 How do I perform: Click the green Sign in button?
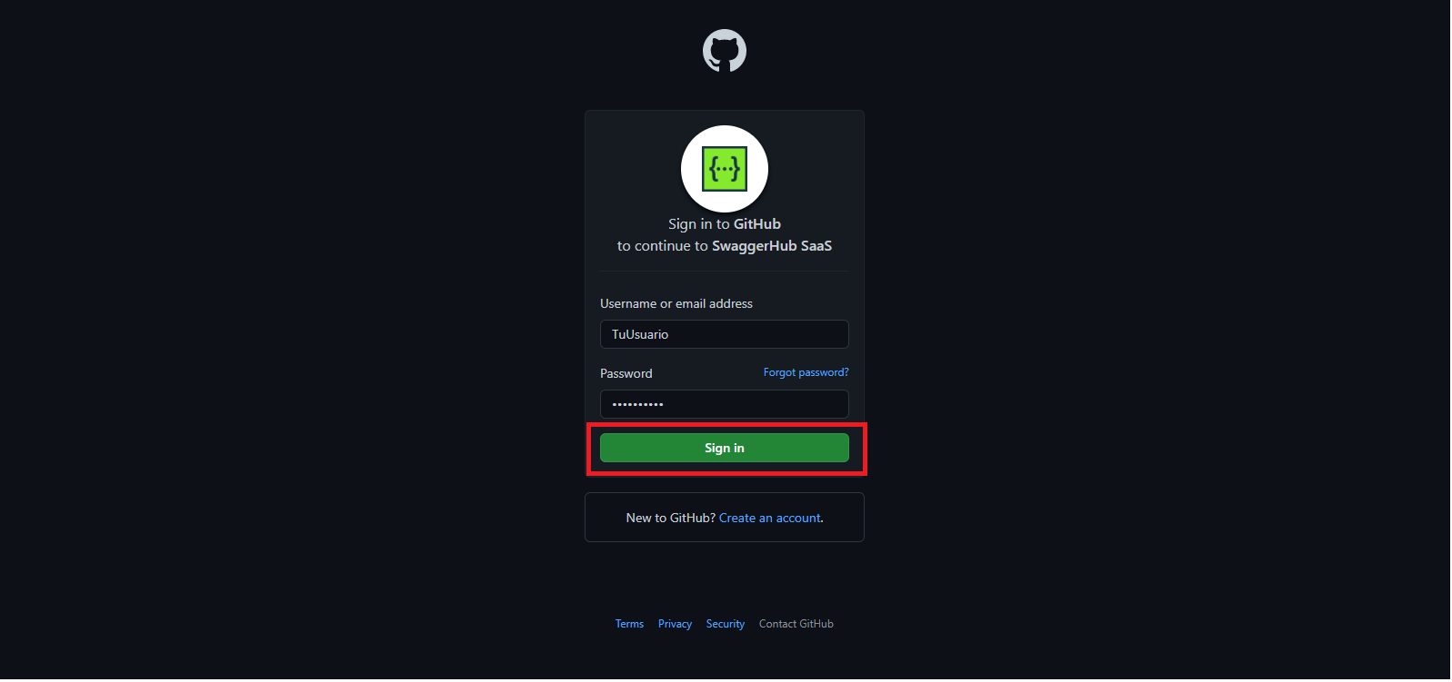pyautogui.click(x=725, y=448)
